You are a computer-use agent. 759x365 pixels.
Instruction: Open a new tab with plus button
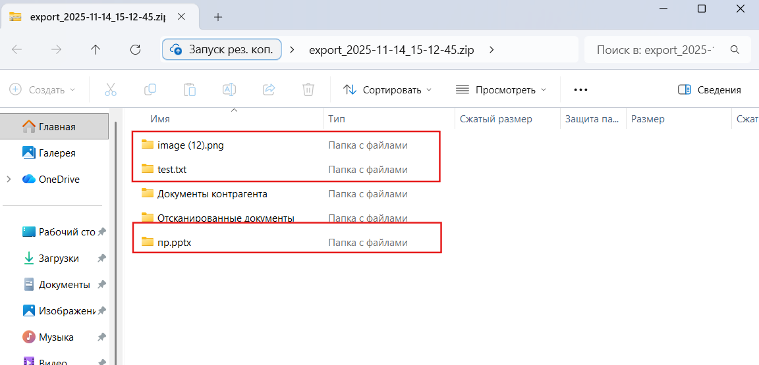(218, 17)
